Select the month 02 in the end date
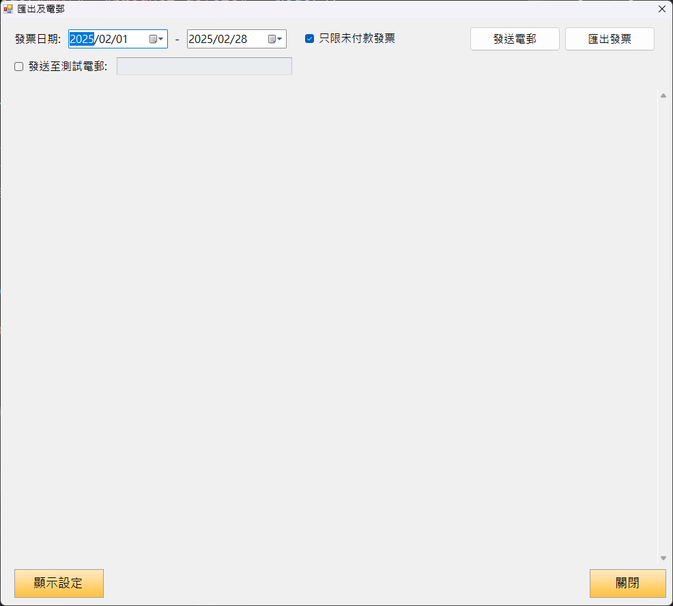The height and width of the screenshot is (606, 673). pos(223,39)
